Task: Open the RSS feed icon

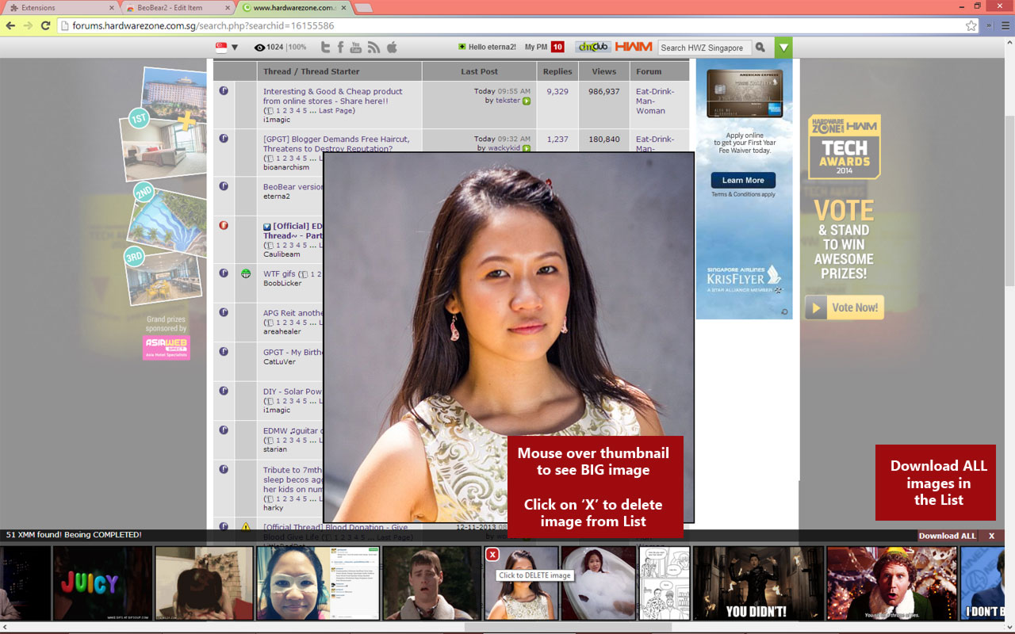Action: pyautogui.click(x=374, y=48)
